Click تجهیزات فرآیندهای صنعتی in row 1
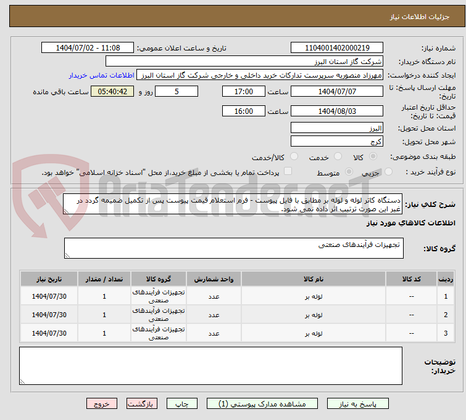 pos(159,296)
